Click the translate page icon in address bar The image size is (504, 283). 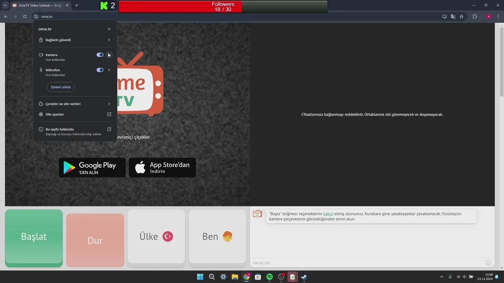(453, 17)
